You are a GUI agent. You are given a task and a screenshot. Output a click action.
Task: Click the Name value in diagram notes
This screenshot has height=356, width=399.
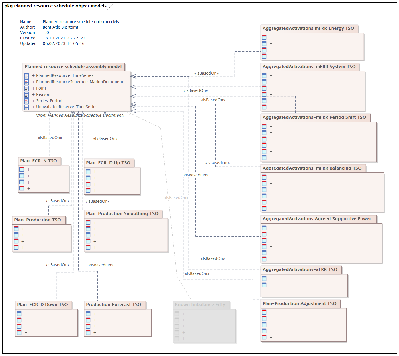pos(81,22)
